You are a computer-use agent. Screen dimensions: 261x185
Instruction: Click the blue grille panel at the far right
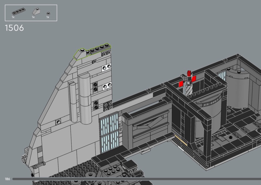click(222, 76)
